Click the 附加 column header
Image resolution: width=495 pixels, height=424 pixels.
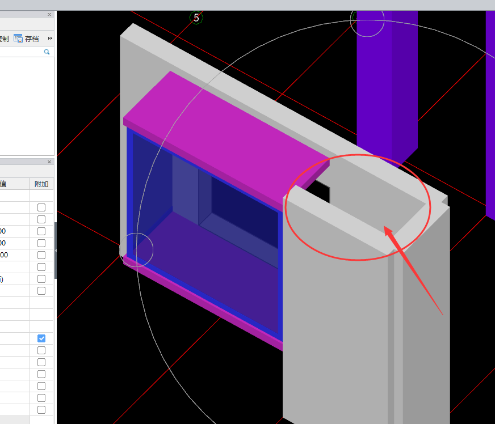pos(41,184)
